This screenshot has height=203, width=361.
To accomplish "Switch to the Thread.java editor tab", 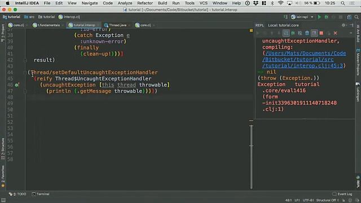I will (117, 25).
